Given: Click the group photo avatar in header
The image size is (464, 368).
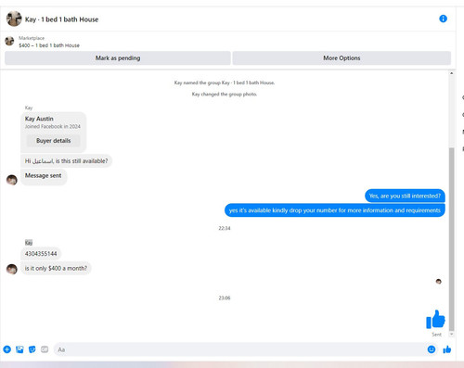Looking at the screenshot, I should click(14, 19).
